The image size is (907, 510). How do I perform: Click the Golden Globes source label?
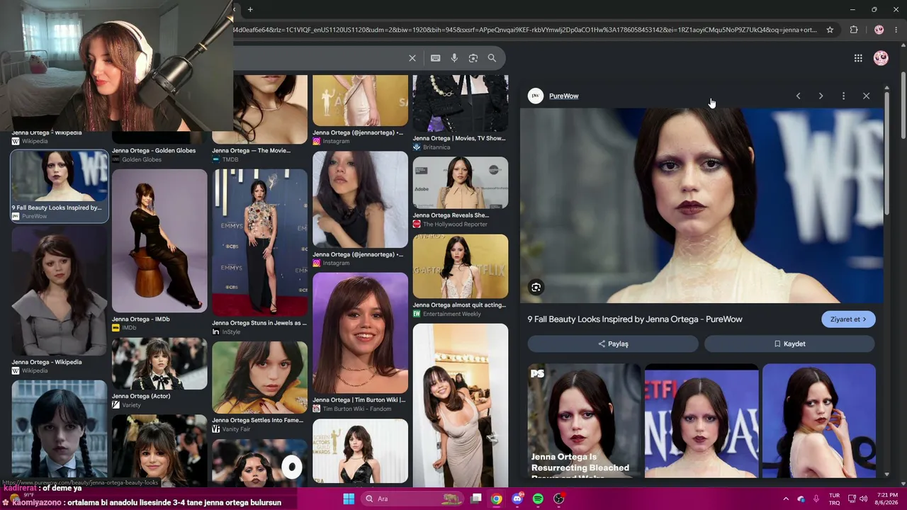pyautogui.click(x=142, y=160)
